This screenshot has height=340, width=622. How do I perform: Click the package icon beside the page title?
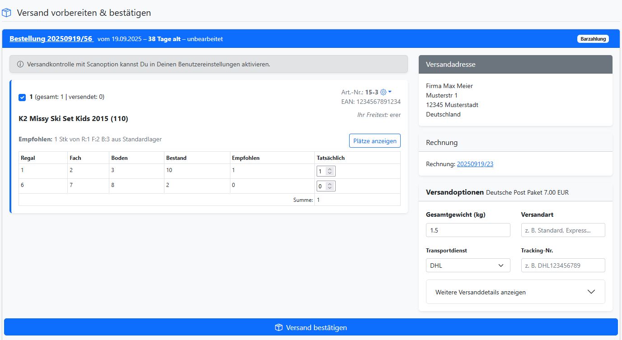click(x=7, y=13)
